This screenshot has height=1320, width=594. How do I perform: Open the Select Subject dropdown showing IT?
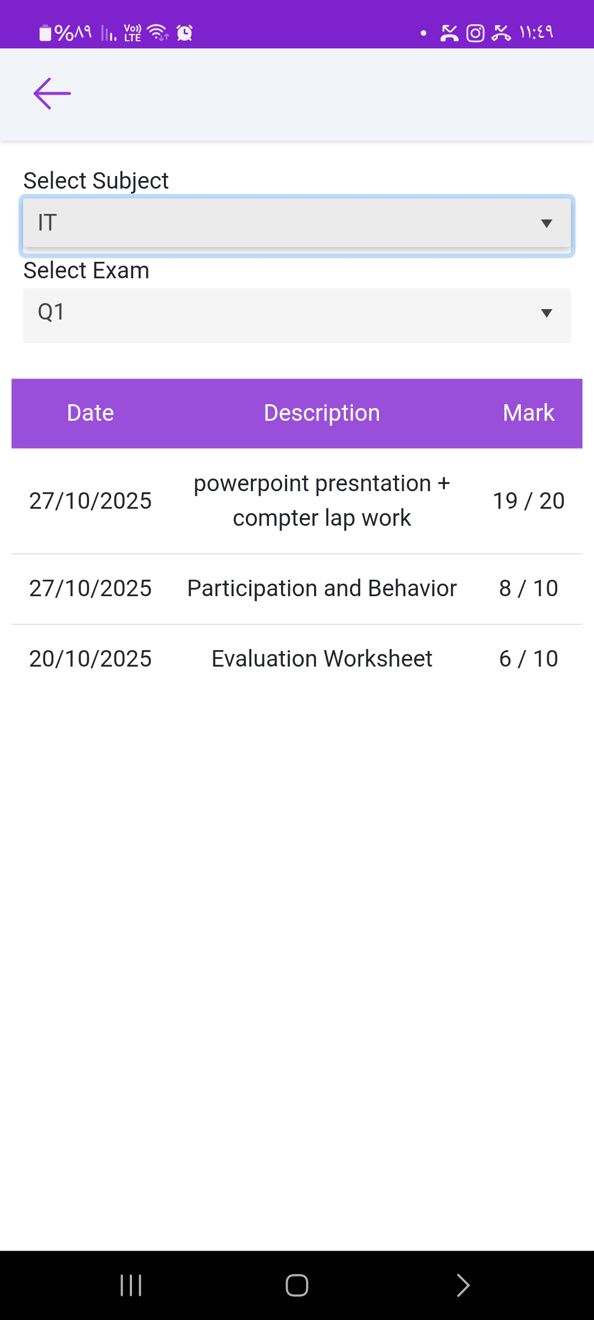tap(286, 223)
